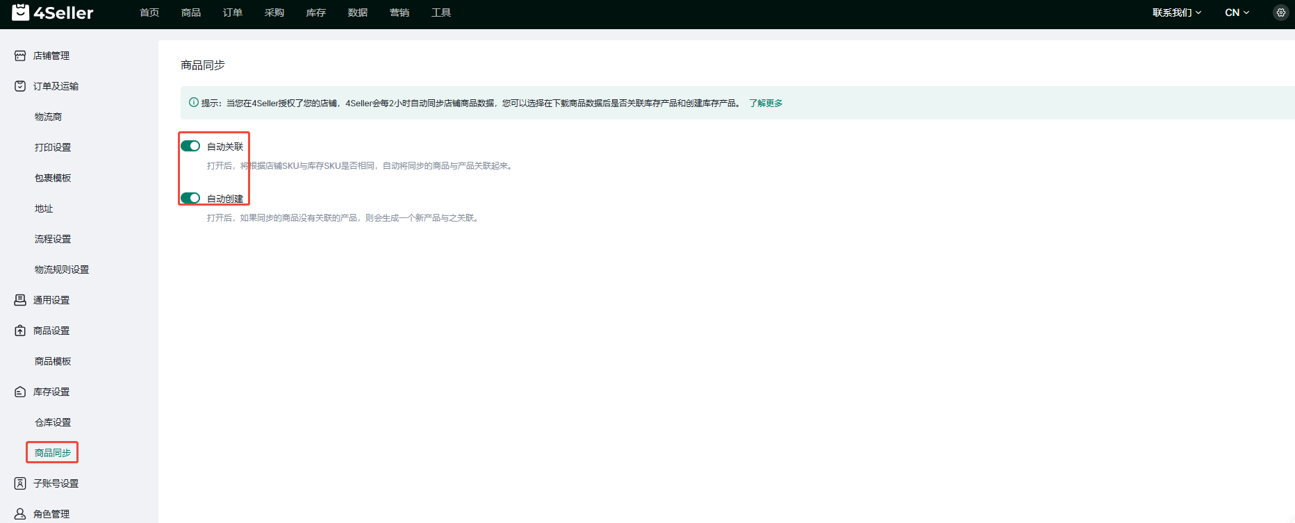Open the 营销 top menu
Viewport: 1295px width, 523px height.
399,13
